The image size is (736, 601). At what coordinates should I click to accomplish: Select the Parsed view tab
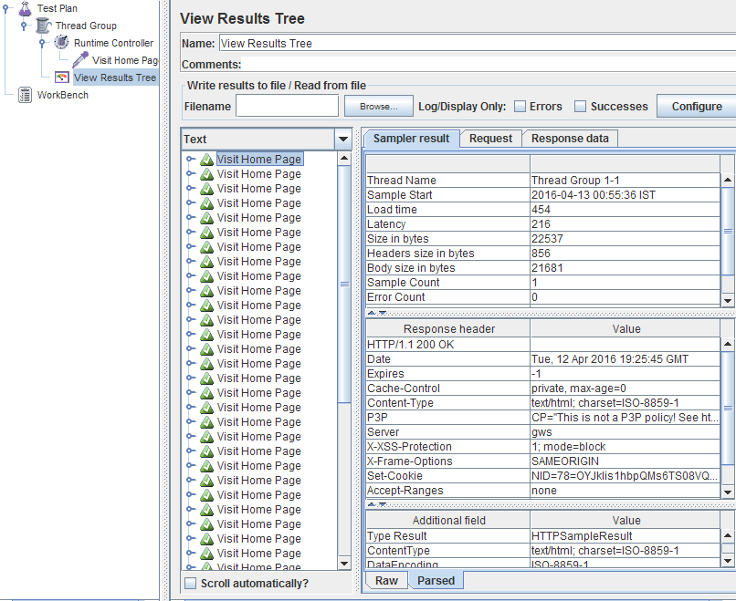click(x=436, y=580)
